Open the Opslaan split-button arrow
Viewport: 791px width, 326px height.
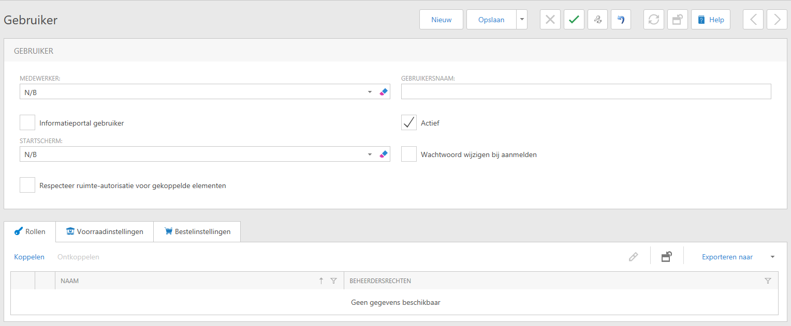(522, 20)
